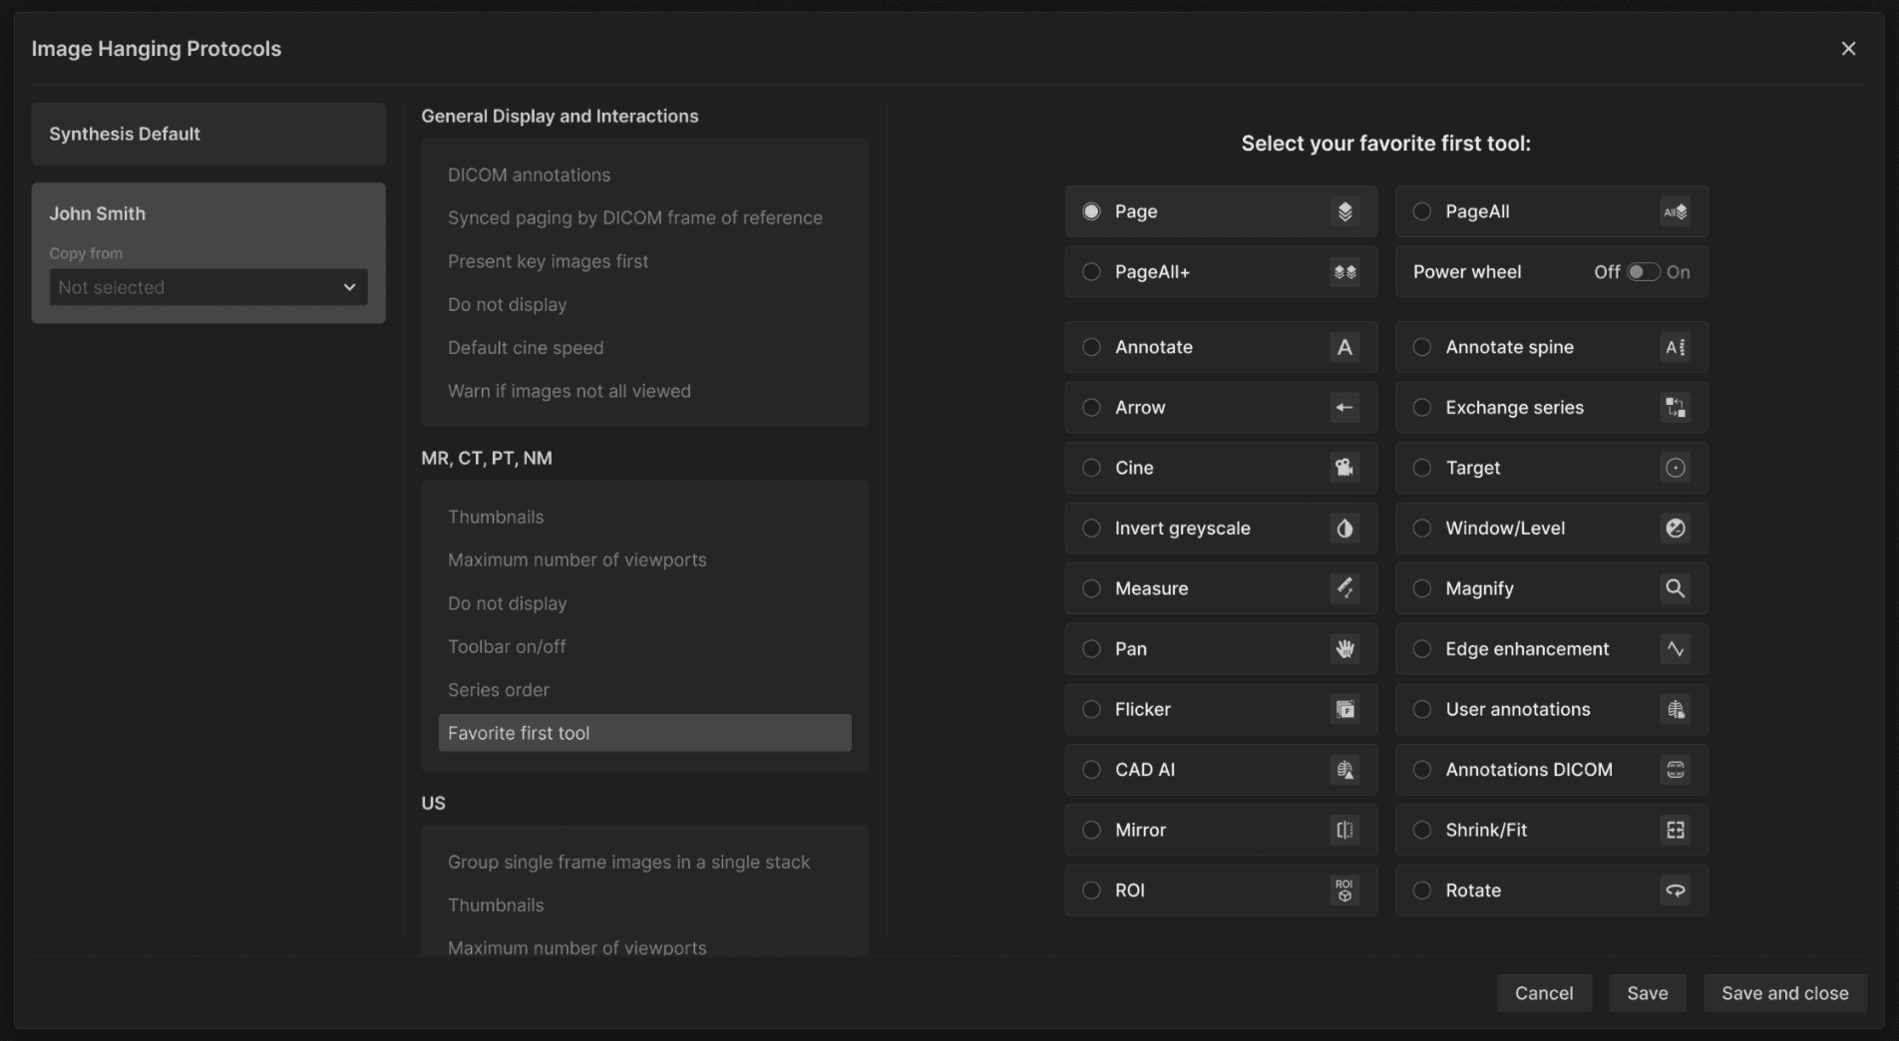Click the Measure ruler icon
This screenshot has width=1899, height=1041.
coord(1344,588)
